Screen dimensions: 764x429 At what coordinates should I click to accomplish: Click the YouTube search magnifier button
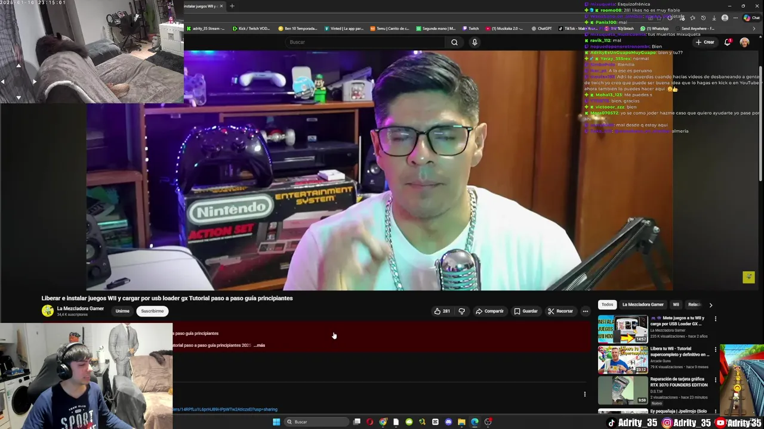click(454, 42)
